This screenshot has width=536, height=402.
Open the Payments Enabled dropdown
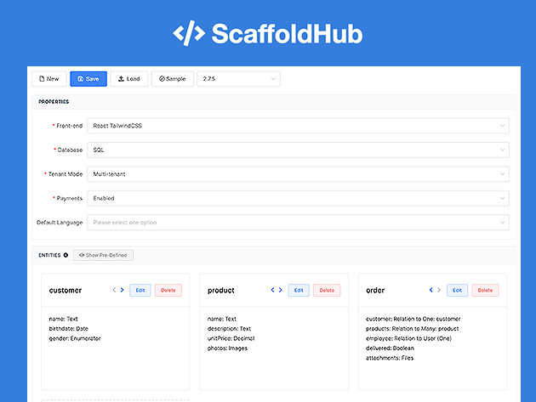tap(298, 198)
